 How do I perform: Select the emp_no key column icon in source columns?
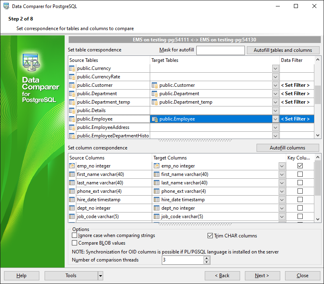point(72,166)
